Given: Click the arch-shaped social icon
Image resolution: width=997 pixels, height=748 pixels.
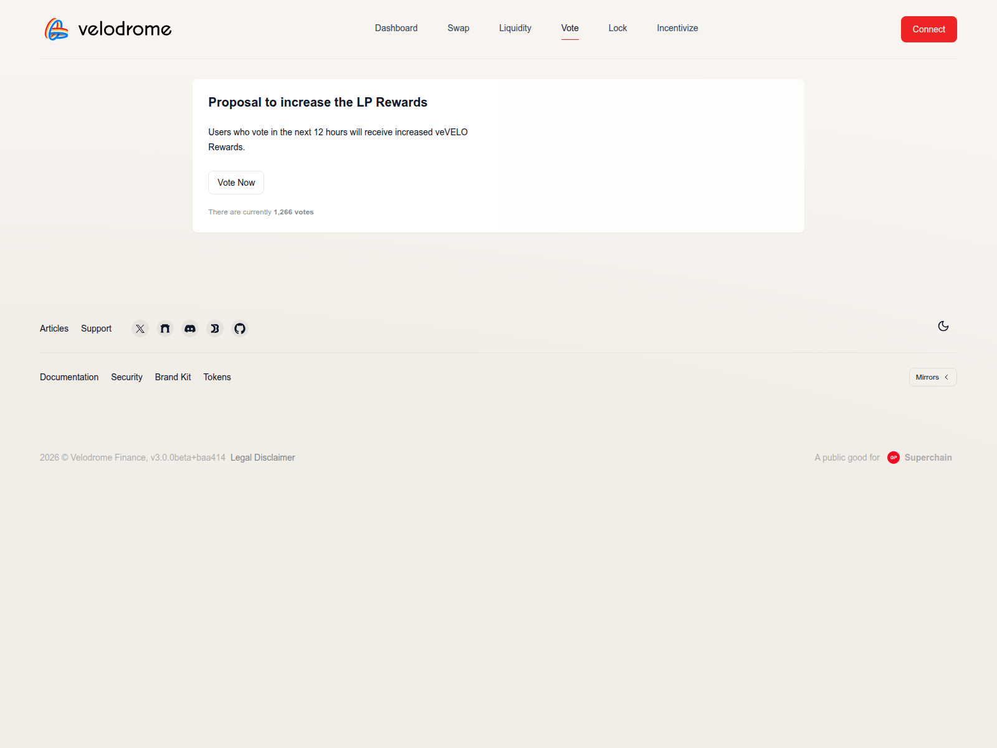Looking at the screenshot, I should (x=165, y=328).
